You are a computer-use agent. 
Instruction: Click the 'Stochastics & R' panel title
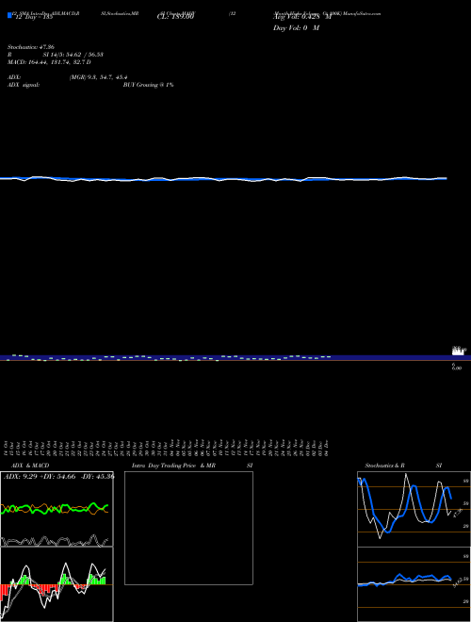pos(384,466)
